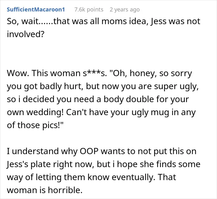
Task: Click the phrase "way of letting them know"
Action: (58, 177)
